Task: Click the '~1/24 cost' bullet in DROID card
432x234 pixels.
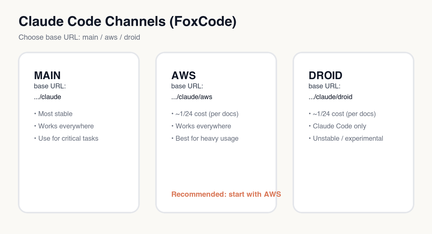Action: (x=344, y=114)
